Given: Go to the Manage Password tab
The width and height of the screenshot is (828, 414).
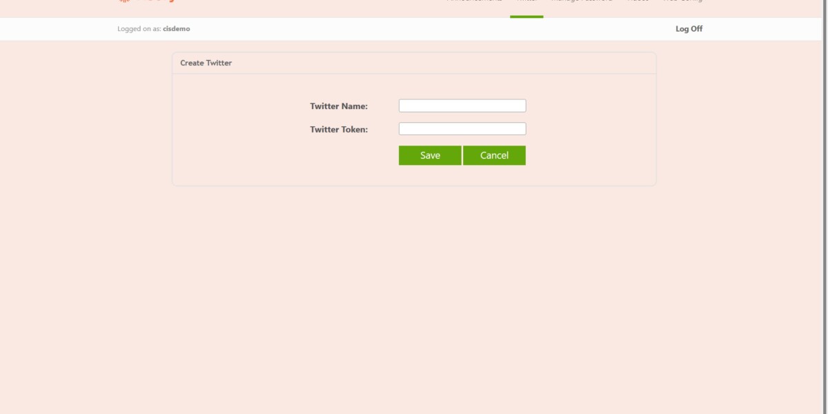Looking at the screenshot, I should click(x=581, y=2).
